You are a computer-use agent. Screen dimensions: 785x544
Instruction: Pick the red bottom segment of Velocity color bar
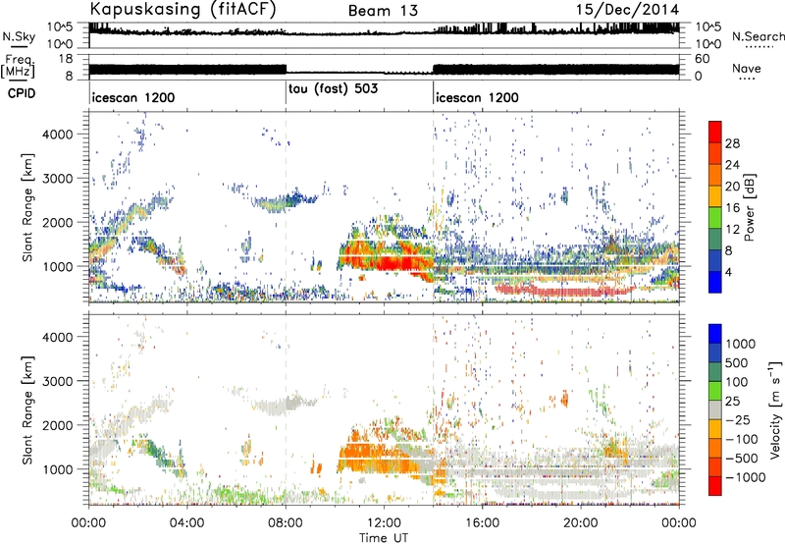[715, 486]
